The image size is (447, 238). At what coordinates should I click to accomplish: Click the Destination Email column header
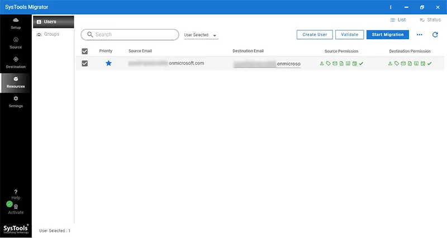pyautogui.click(x=248, y=51)
